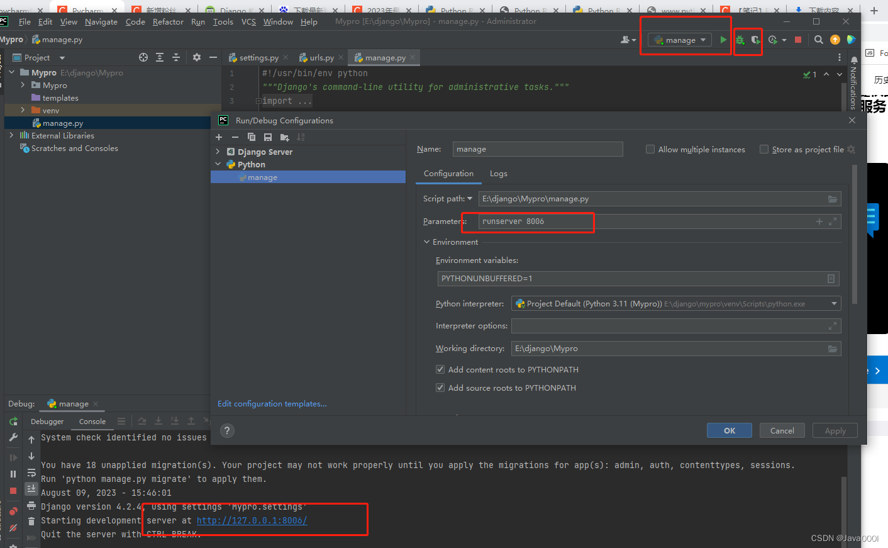
Task: Click View Breakpoints in debug sidebar
Action: point(13,511)
